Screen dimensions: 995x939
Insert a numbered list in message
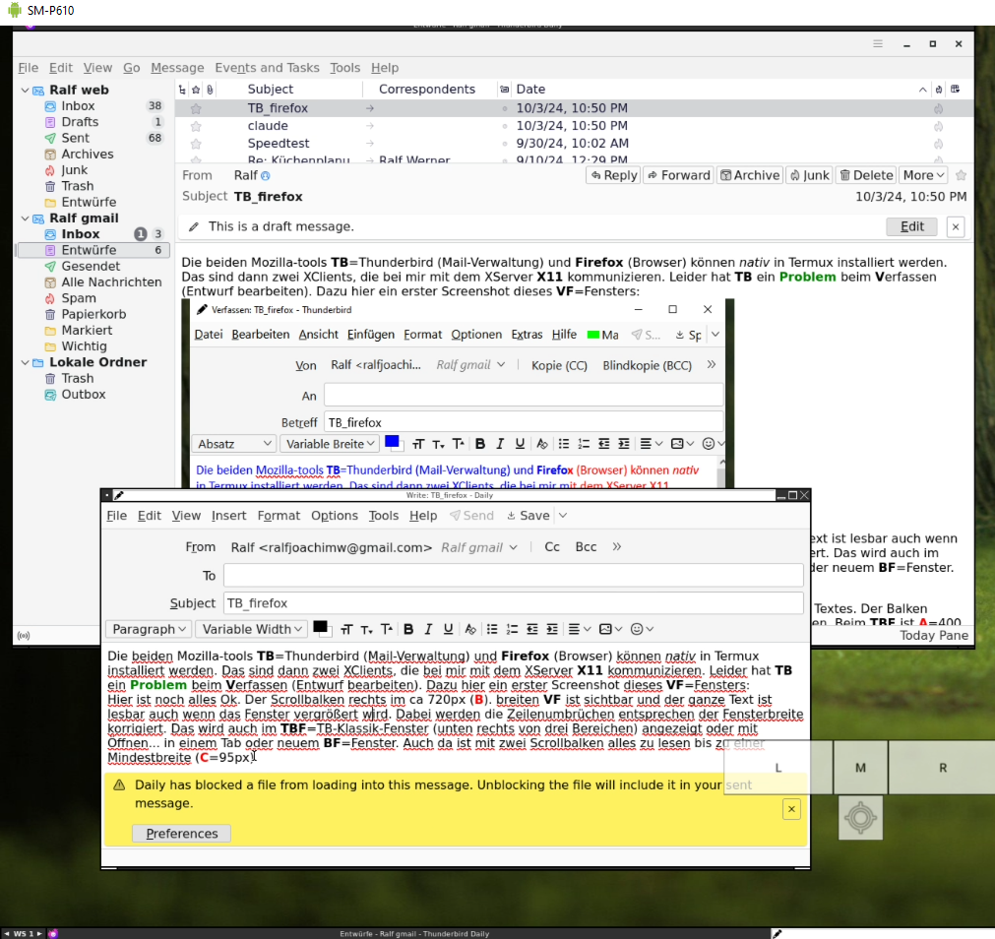(x=512, y=629)
